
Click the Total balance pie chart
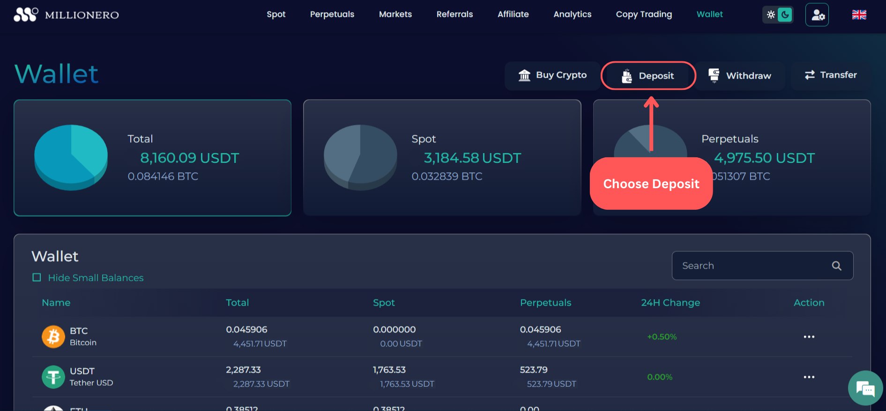tap(71, 157)
